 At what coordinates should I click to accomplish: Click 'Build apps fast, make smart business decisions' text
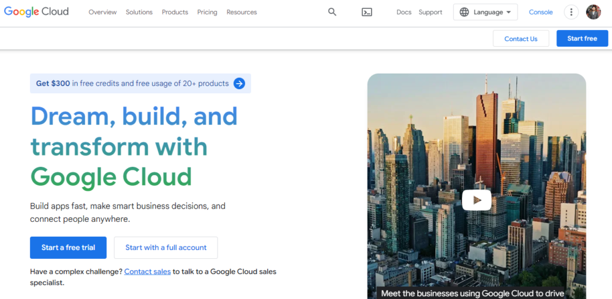click(x=128, y=212)
